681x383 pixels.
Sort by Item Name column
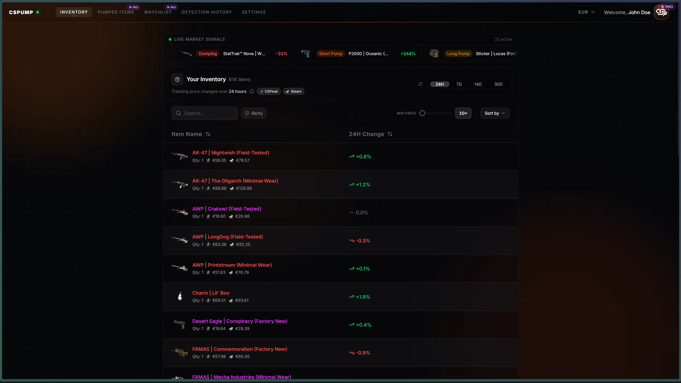click(x=191, y=134)
